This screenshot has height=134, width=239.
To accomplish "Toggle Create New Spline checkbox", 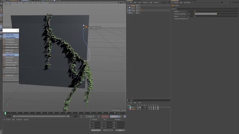I will 187,19.
